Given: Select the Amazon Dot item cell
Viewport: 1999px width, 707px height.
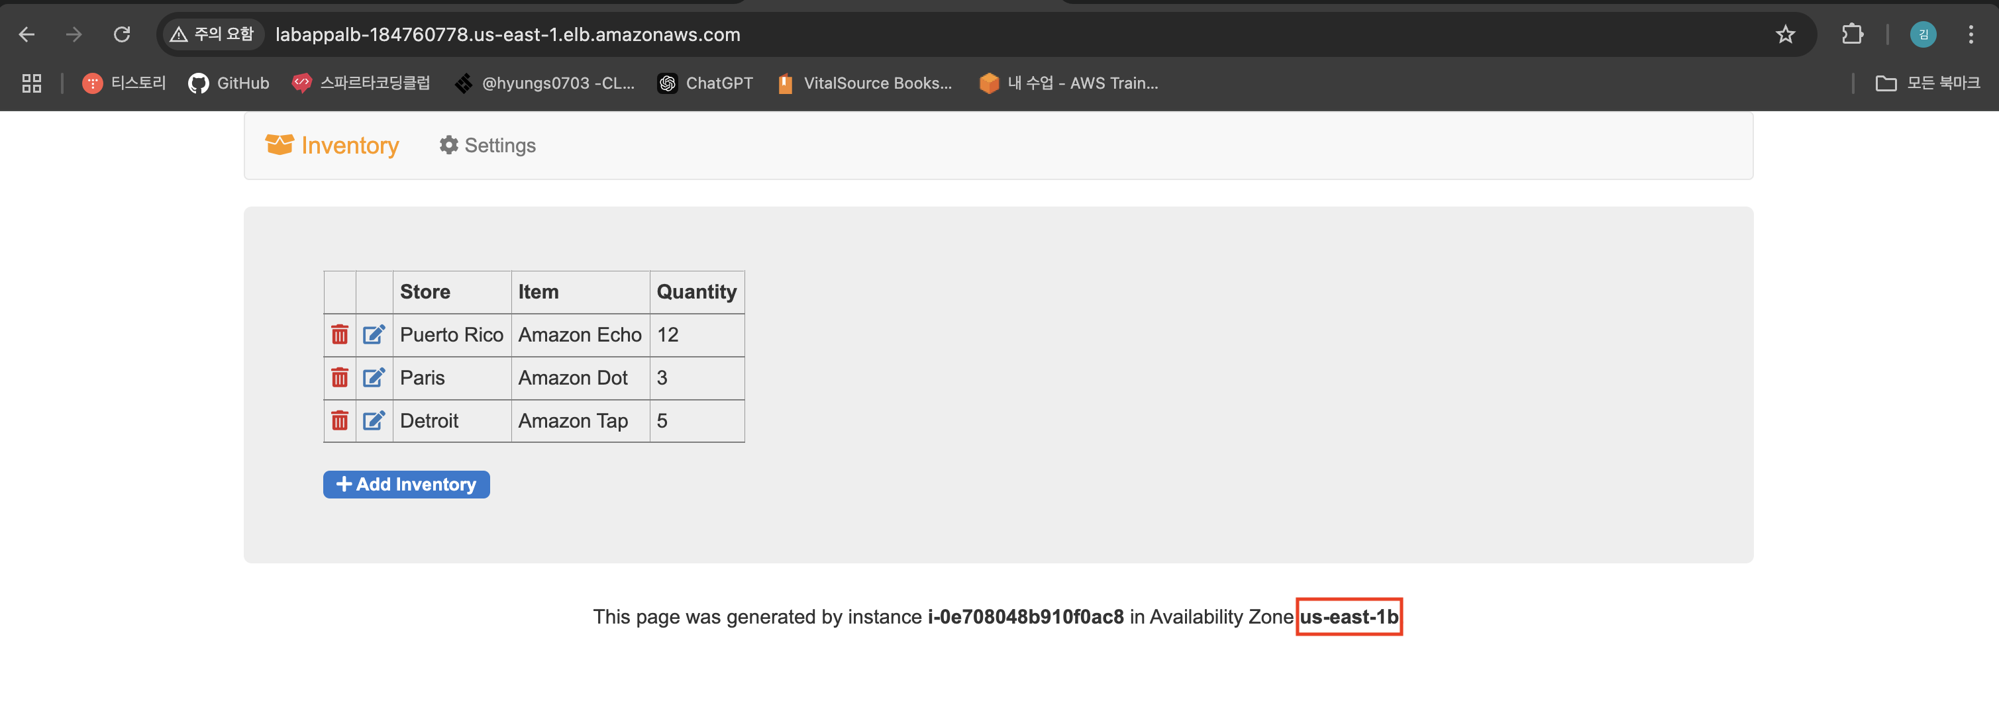Looking at the screenshot, I should coord(580,377).
